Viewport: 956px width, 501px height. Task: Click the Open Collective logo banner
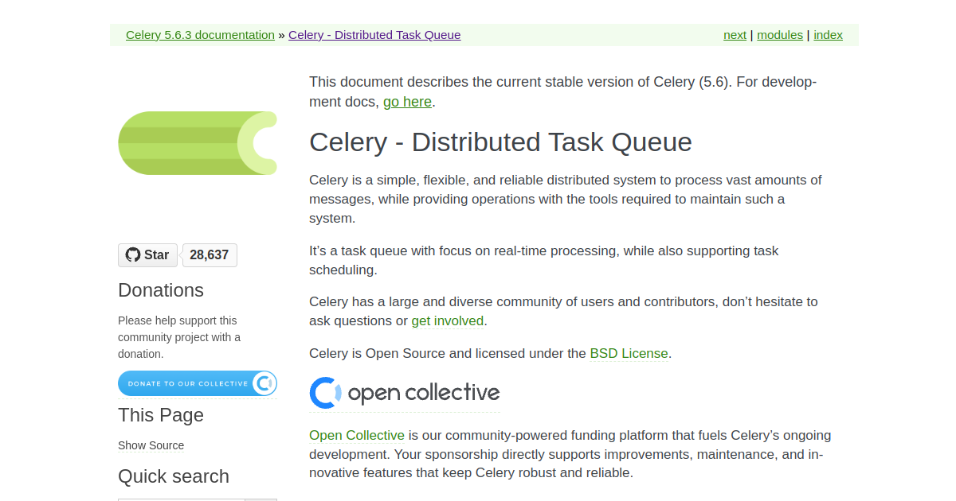pyautogui.click(x=405, y=393)
